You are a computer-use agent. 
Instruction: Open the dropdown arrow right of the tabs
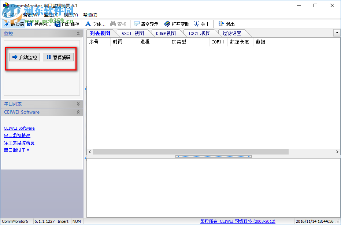pyautogui.click(x=337, y=33)
